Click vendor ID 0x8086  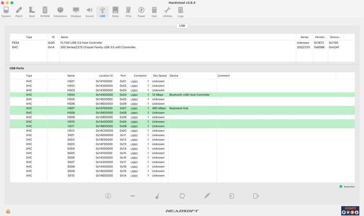319,47
